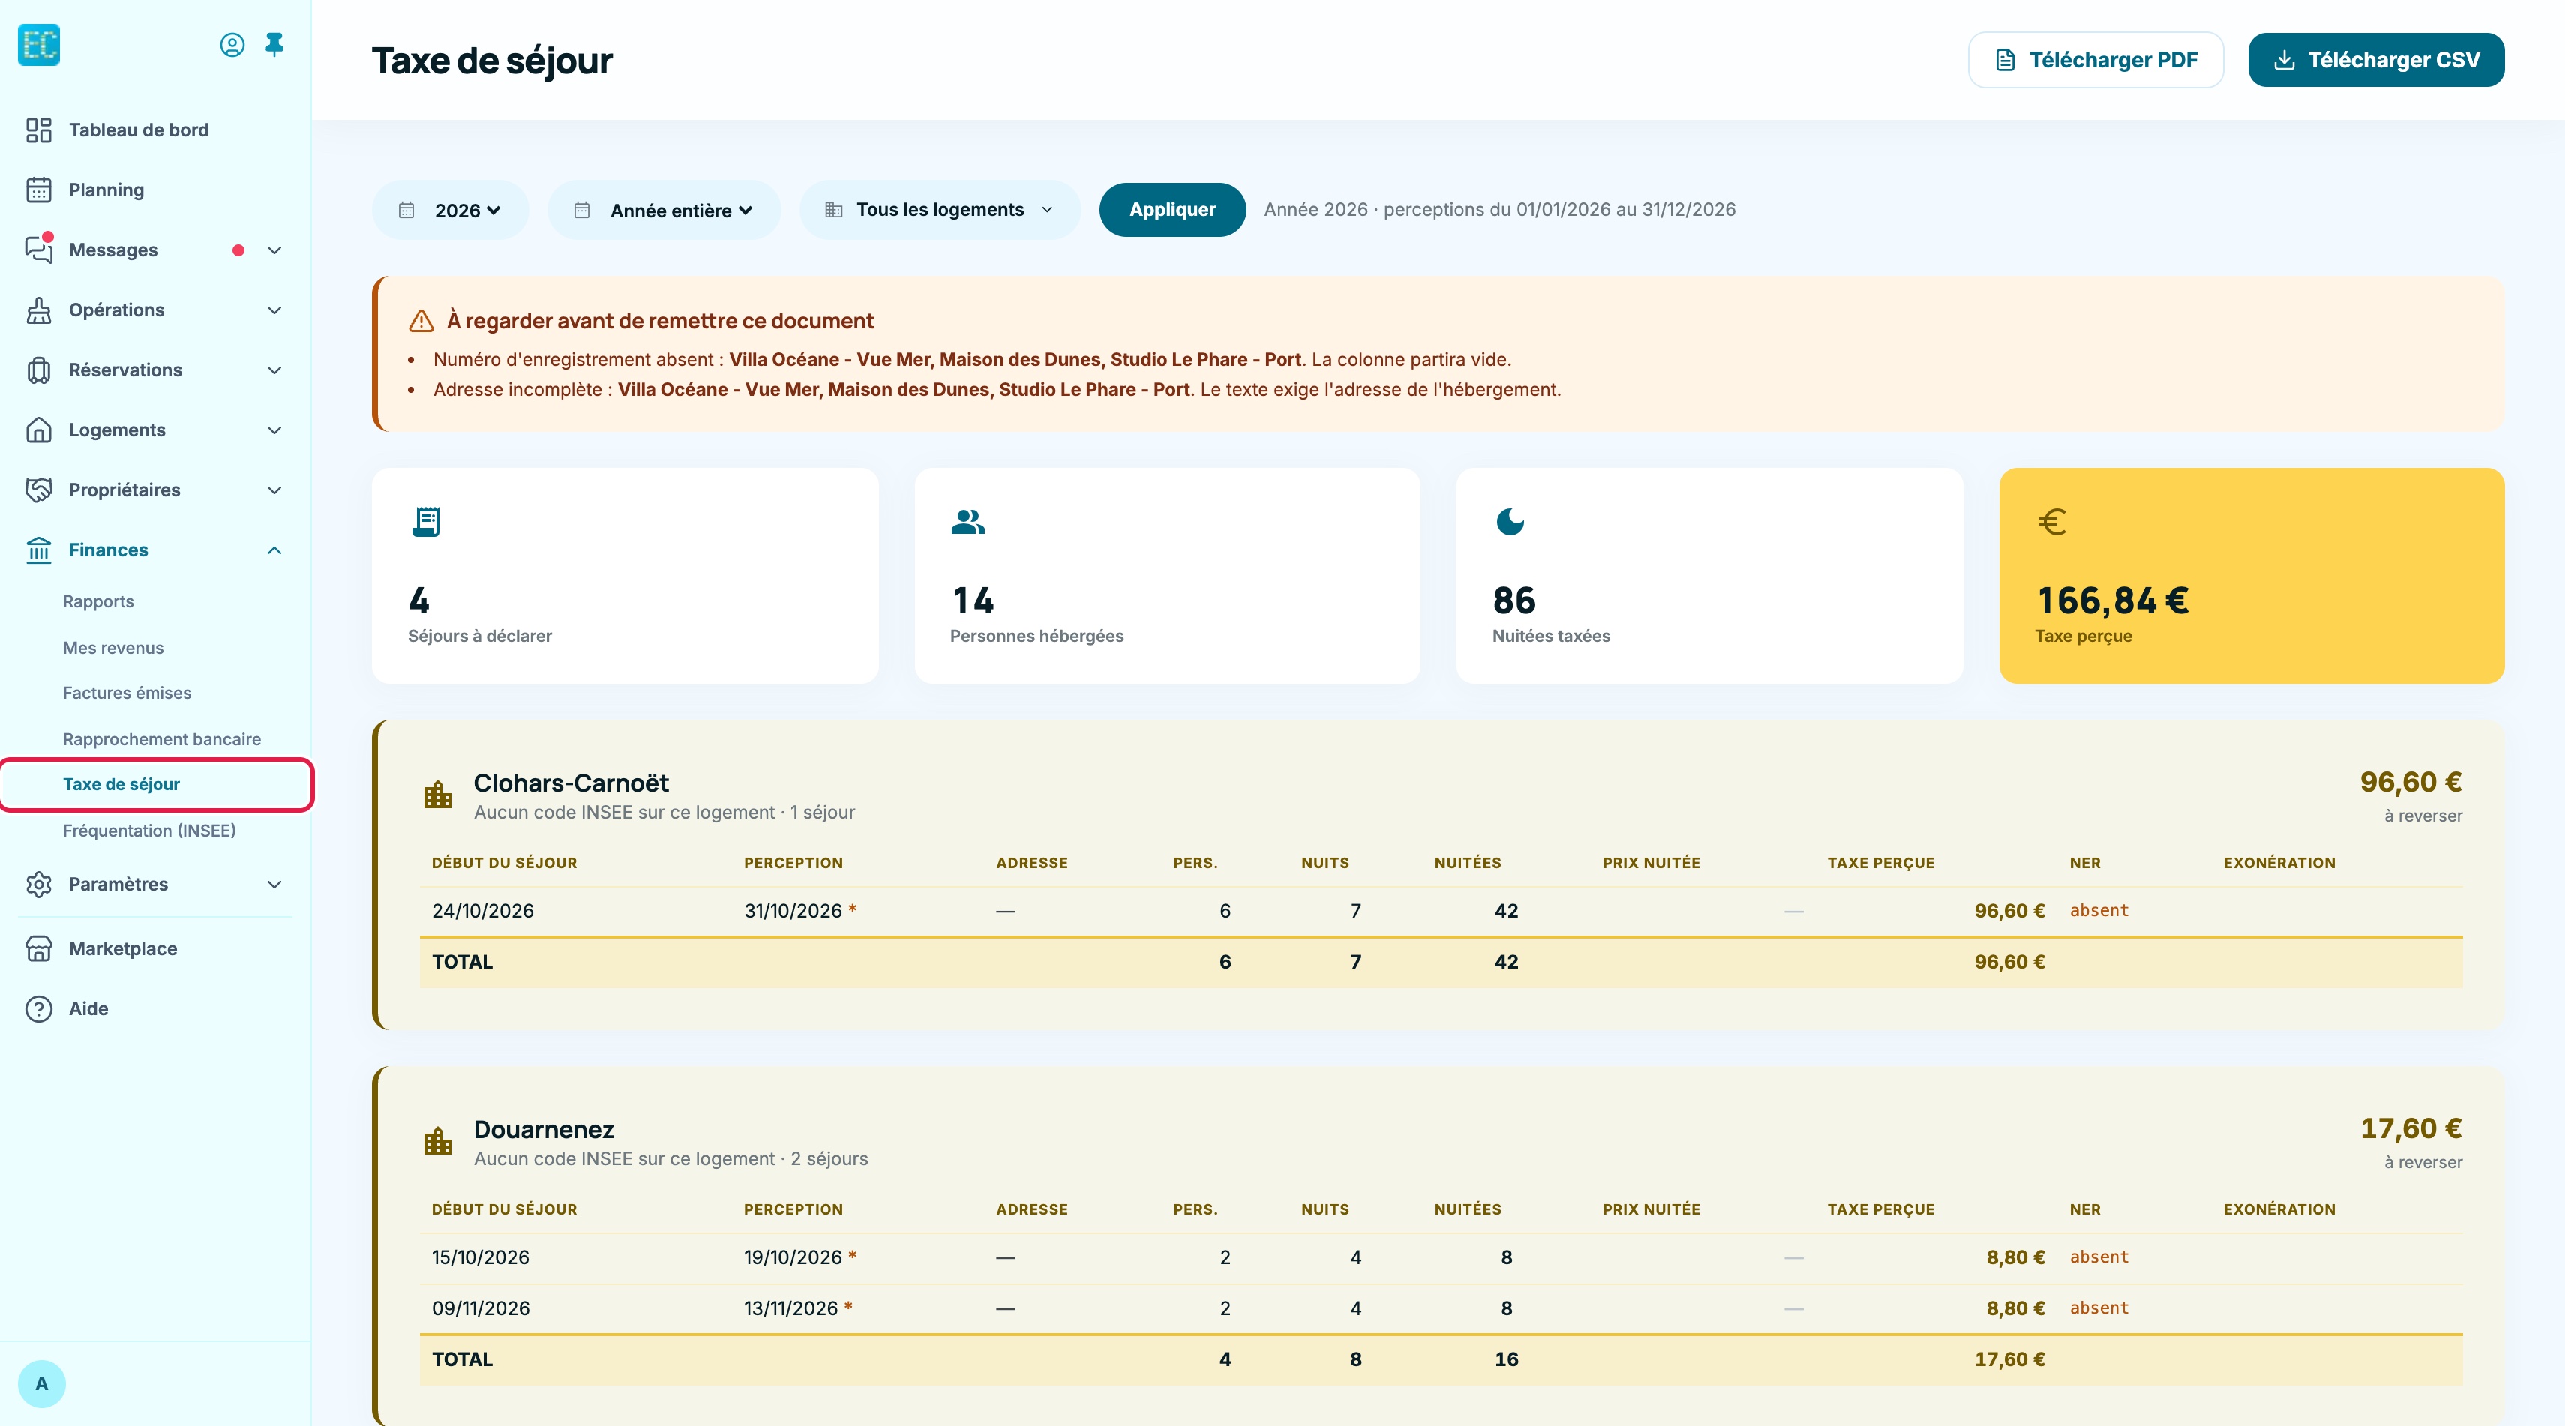Open Rapprochement bancaire menu item
This screenshot has height=1426, width=2565.
pyautogui.click(x=161, y=739)
